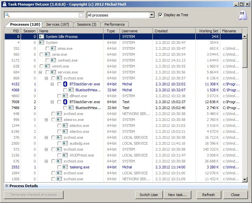Check the smss.exe process checkbox
252x203 pixels.
pyautogui.click(x=47, y=48)
